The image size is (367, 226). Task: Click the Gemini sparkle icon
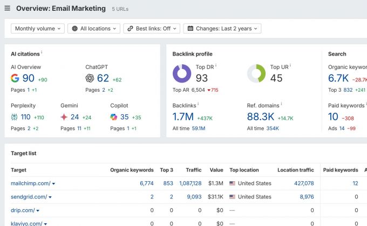[64, 117]
